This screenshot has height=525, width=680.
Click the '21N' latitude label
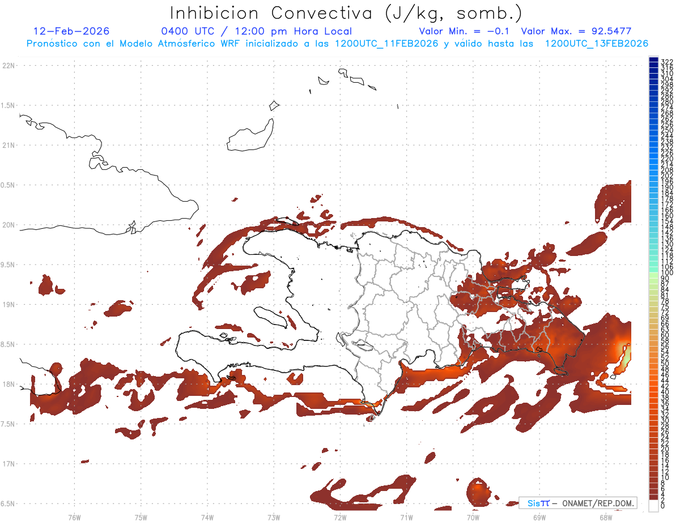pyautogui.click(x=8, y=146)
